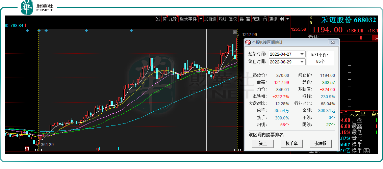Click the 60: 798.84 moving average value
Screen dimensions: 383x169
tap(14, 26)
